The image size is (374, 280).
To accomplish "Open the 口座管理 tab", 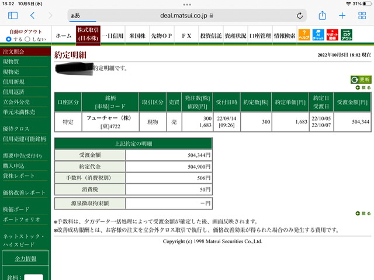I will (260, 36).
